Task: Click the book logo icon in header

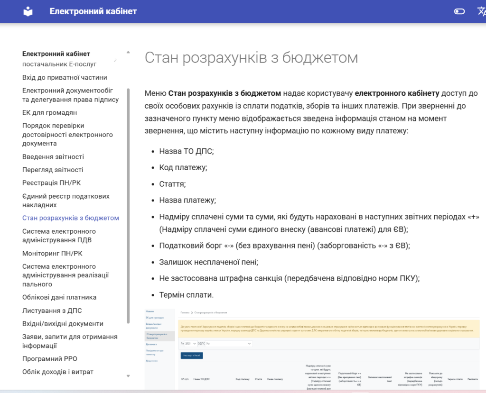Action: (28, 11)
